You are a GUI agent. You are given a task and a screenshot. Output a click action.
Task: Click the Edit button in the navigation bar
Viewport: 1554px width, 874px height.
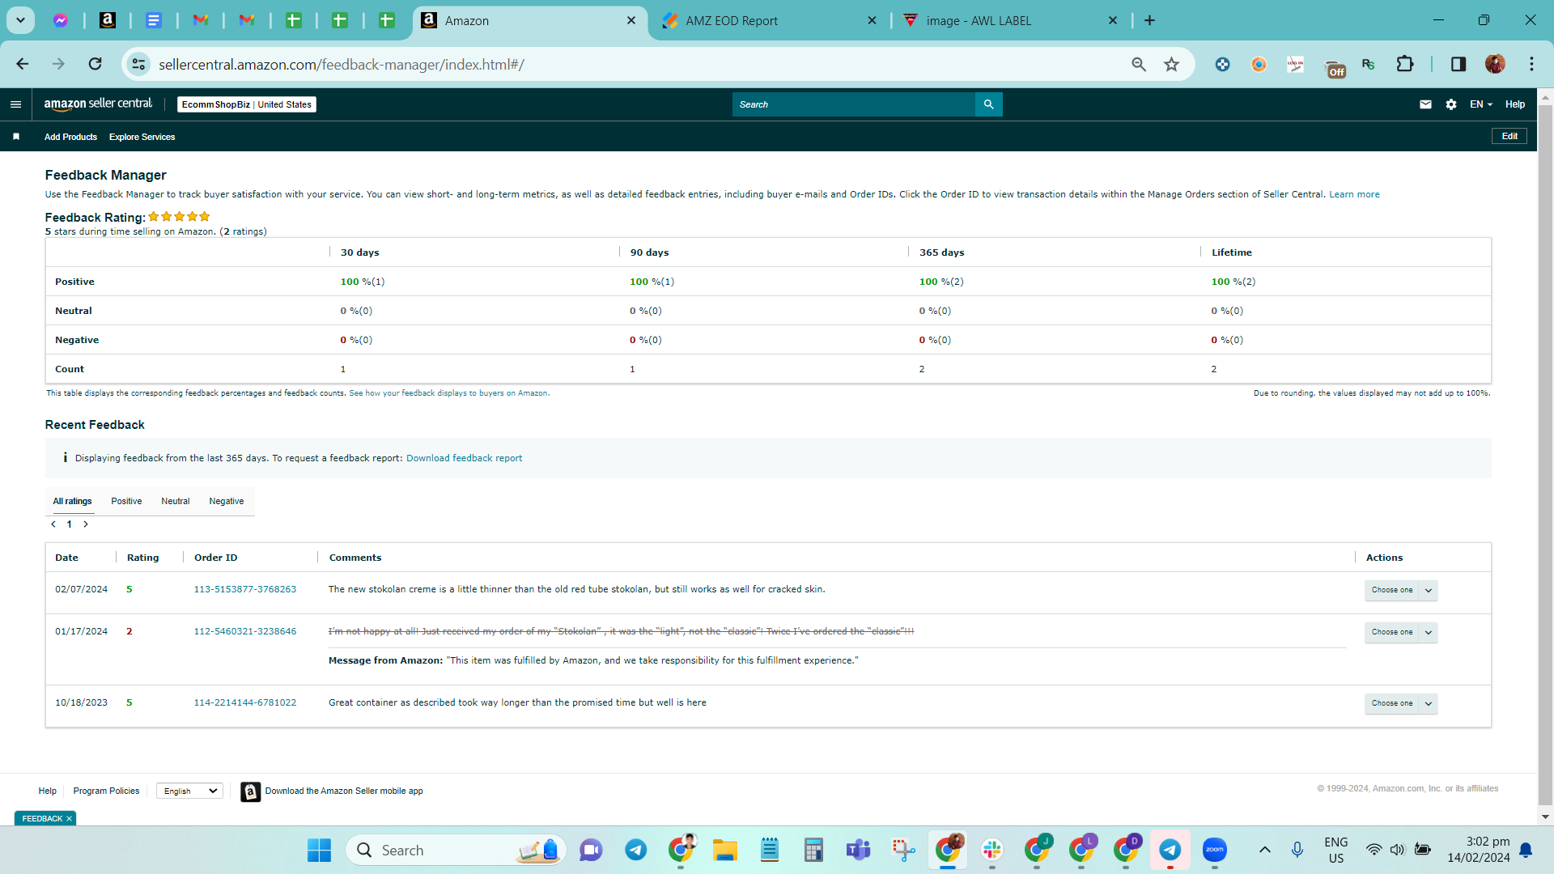click(1509, 136)
